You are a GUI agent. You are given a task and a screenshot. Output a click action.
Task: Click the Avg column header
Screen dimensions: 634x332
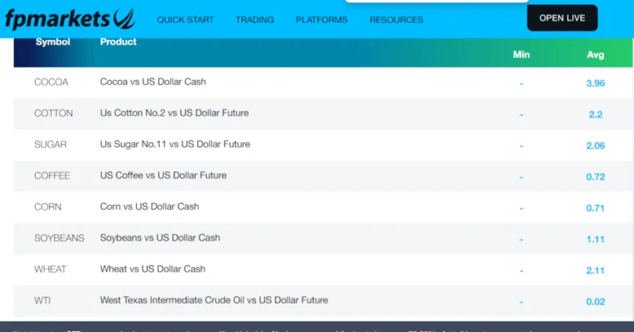595,55
